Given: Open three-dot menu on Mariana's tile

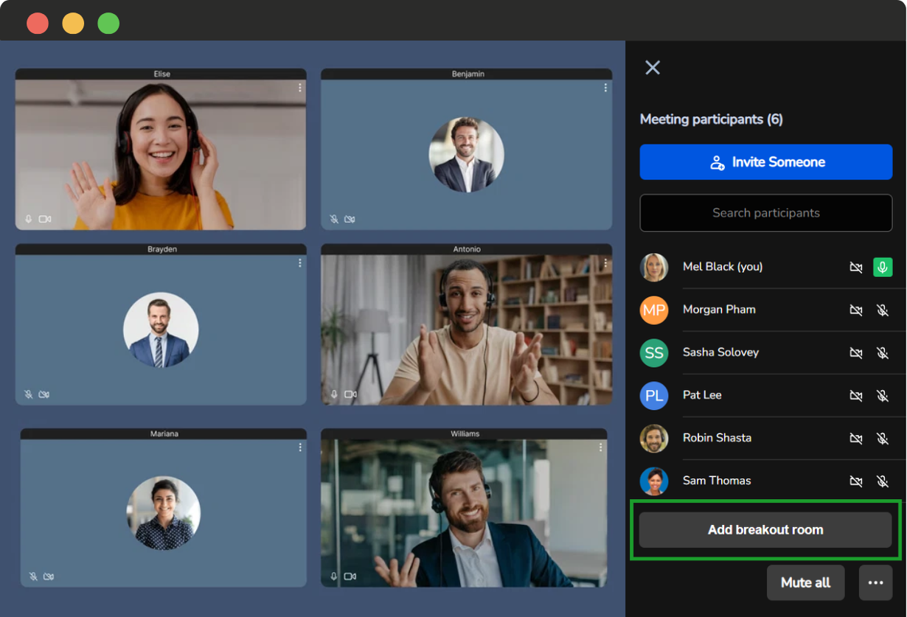Looking at the screenshot, I should point(300,447).
